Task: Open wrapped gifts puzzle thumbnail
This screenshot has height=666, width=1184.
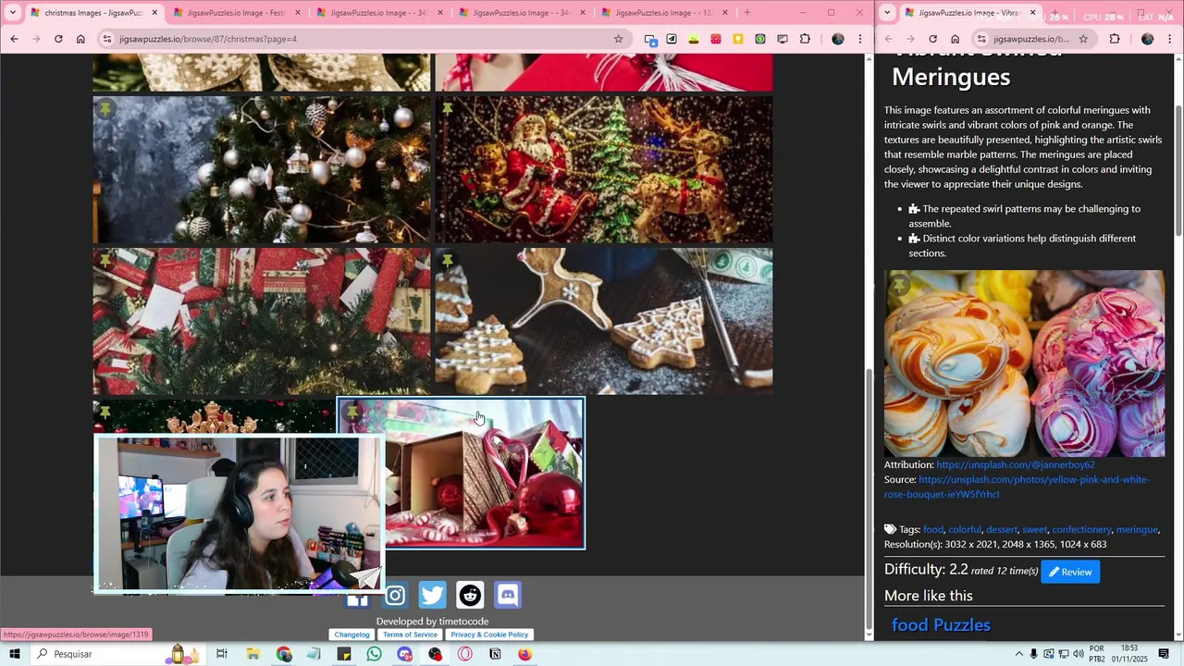Action: point(262,321)
